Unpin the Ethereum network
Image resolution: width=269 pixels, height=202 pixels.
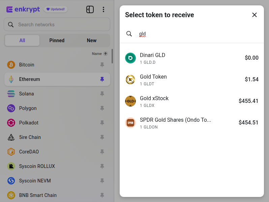tap(102, 79)
